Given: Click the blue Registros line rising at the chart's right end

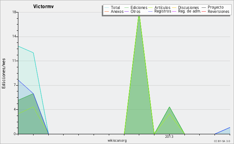Looking at the screenshot, I should 222,131.
